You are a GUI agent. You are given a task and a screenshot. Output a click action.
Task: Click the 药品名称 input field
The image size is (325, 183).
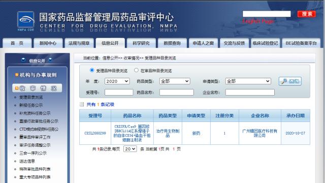point(177,93)
